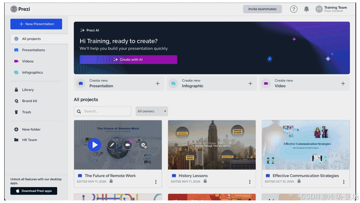
Task: Click presentation icon beside The Future of Remote Work title
Action: coord(80,176)
